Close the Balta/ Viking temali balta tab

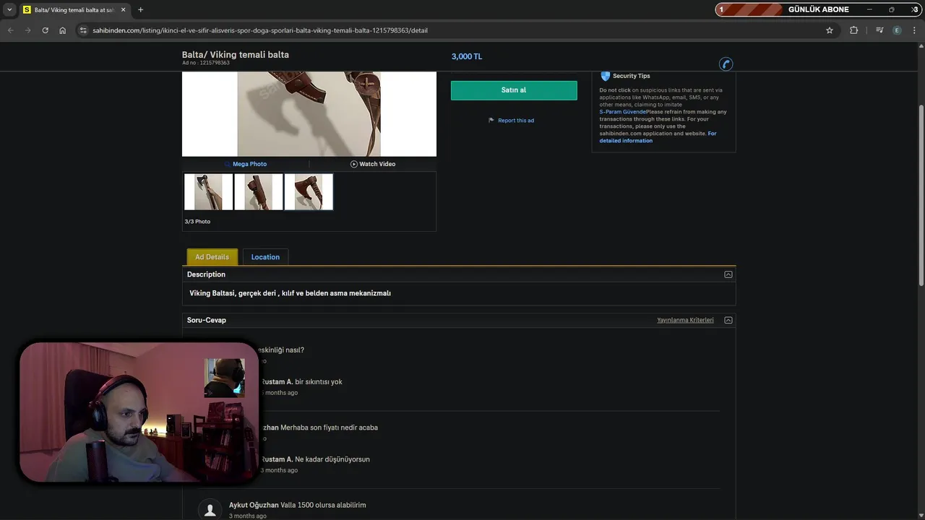pyautogui.click(x=124, y=9)
